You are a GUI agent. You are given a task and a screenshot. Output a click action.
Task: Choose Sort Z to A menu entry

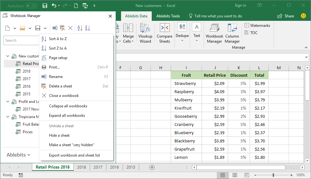76,48
